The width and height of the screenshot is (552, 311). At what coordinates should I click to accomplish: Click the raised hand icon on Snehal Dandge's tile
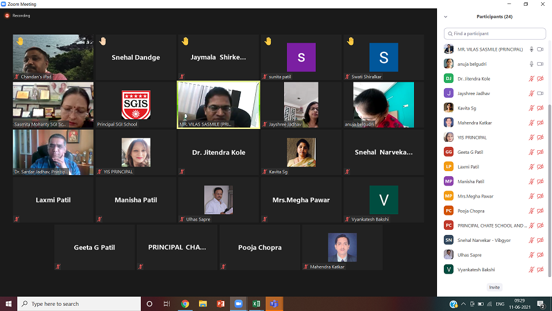[102, 41]
